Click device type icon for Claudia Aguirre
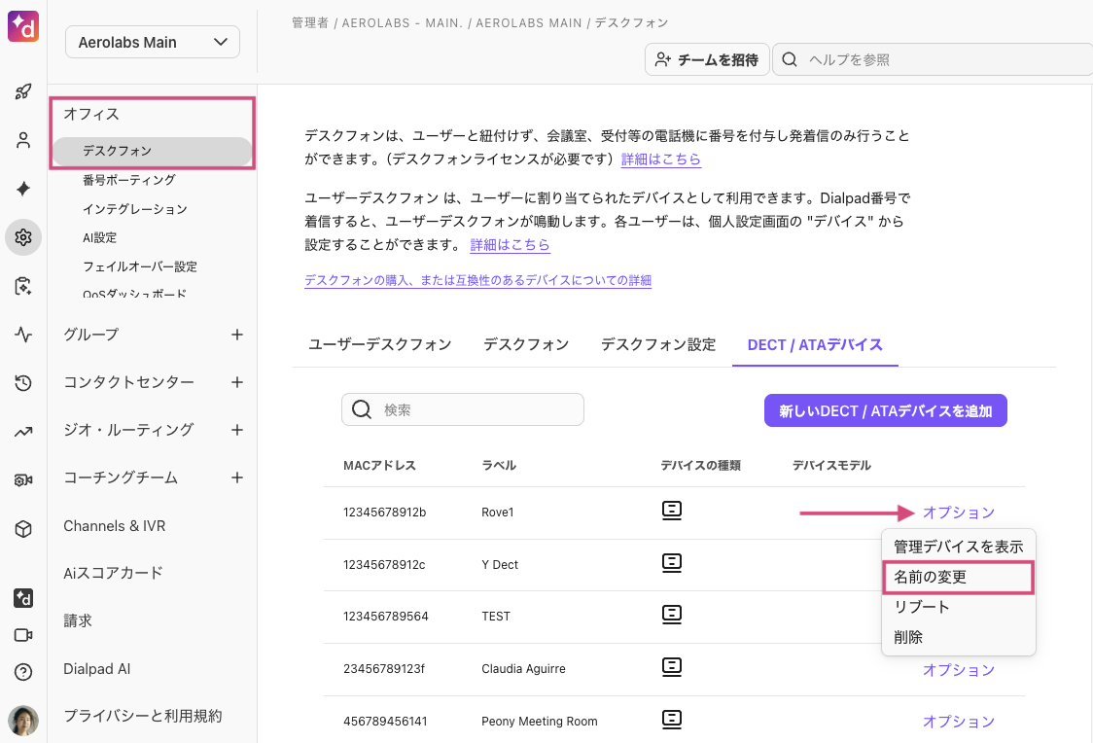1093x743 pixels. tap(671, 668)
